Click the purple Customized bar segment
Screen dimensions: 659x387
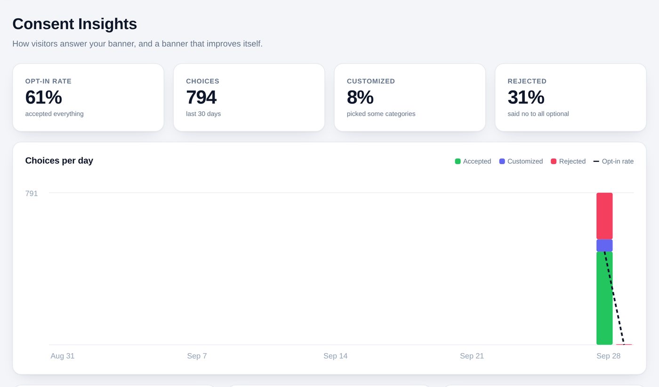(x=604, y=245)
